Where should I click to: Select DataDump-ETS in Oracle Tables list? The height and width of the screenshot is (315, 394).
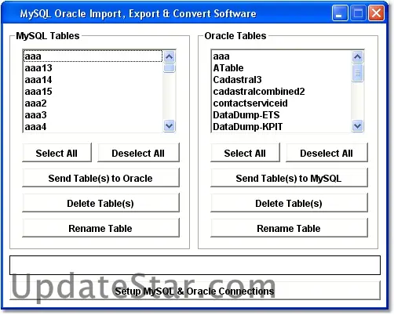point(281,115)
